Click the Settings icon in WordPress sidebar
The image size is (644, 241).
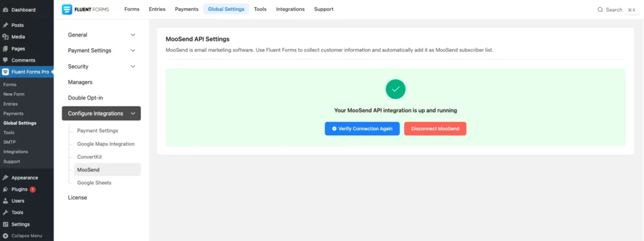click(x=5, y=225)
